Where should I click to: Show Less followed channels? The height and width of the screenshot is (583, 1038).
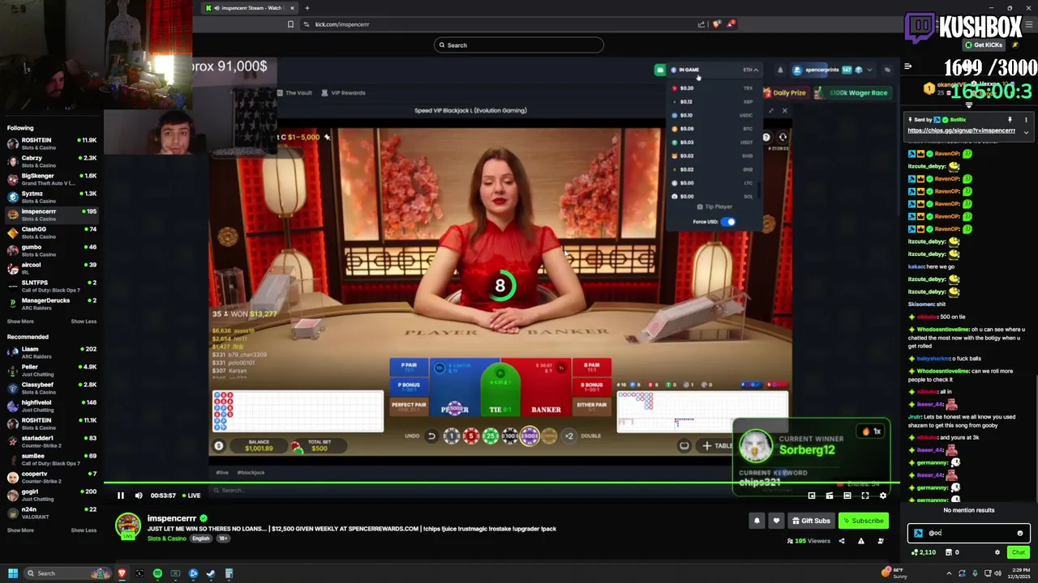[x=84, y=321]
